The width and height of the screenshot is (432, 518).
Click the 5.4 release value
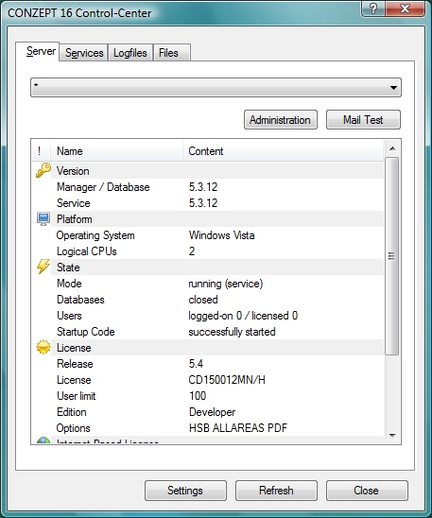point(196,364)
